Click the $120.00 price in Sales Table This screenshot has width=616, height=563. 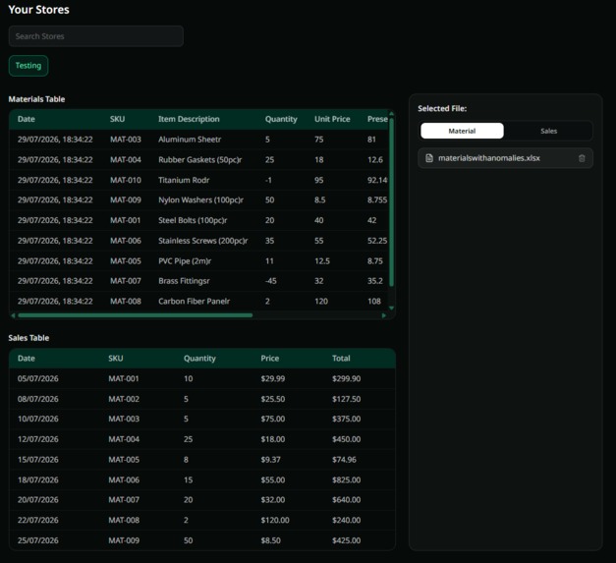(275, 520)
